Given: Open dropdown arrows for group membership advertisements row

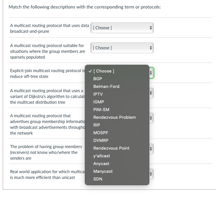Looking at the screenshot, I should click(151, 118).
